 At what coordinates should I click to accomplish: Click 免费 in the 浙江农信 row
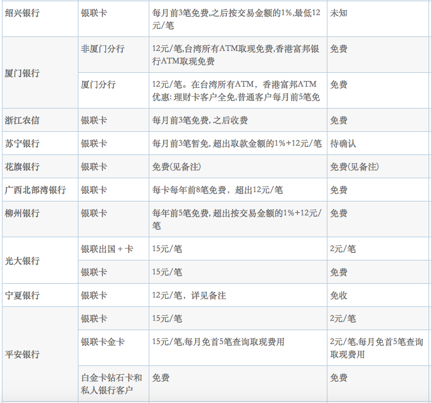(339, 121)
